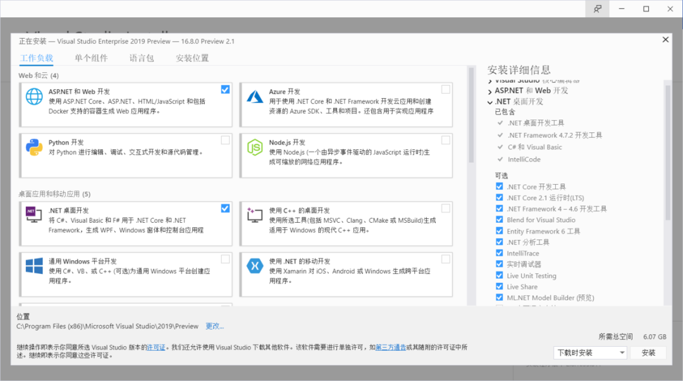Uncheck the .NET 桌面开发 workload checkbox
This screenshot has height=381, width=683.
pyautogui.click(x=225, y=208)
